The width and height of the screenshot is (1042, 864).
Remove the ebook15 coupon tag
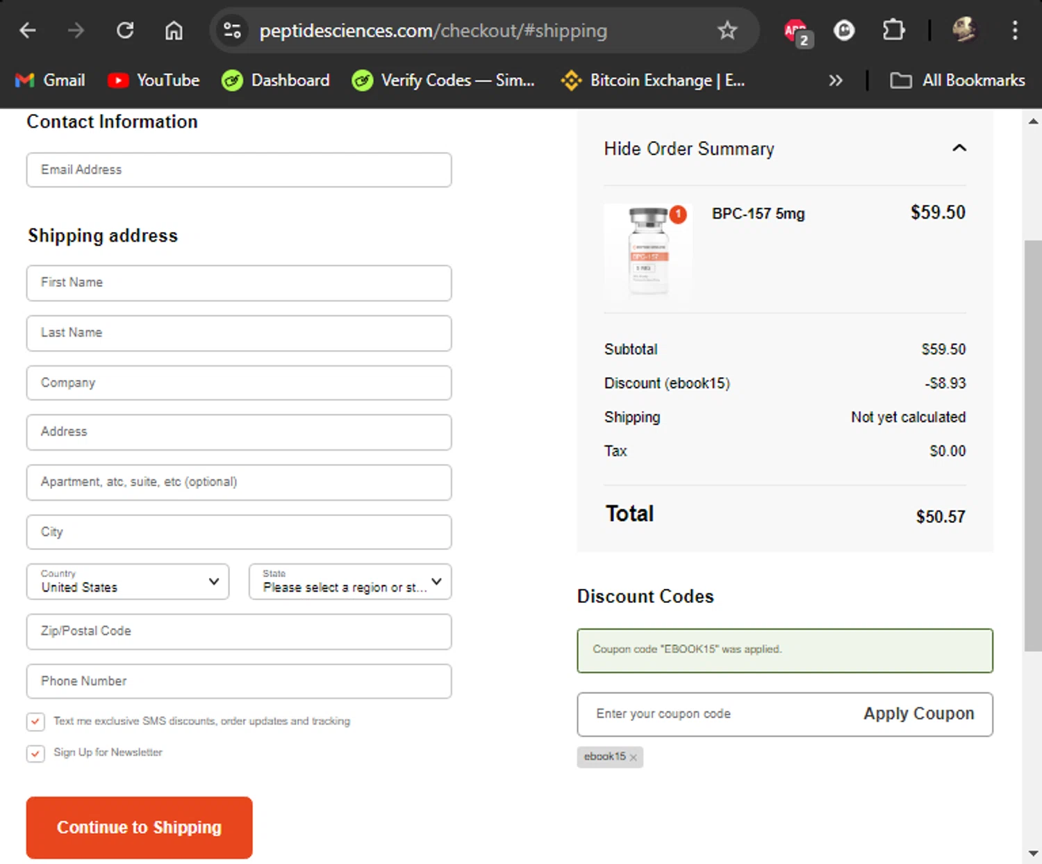tap(633, 757)
